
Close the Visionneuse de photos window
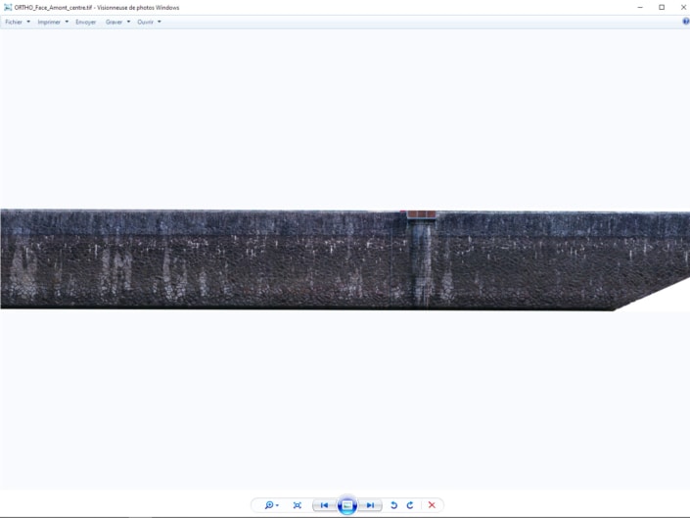[682, 7]
